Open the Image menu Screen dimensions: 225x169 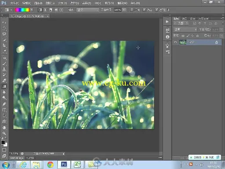pyautogui.click(x=38, y=3)
